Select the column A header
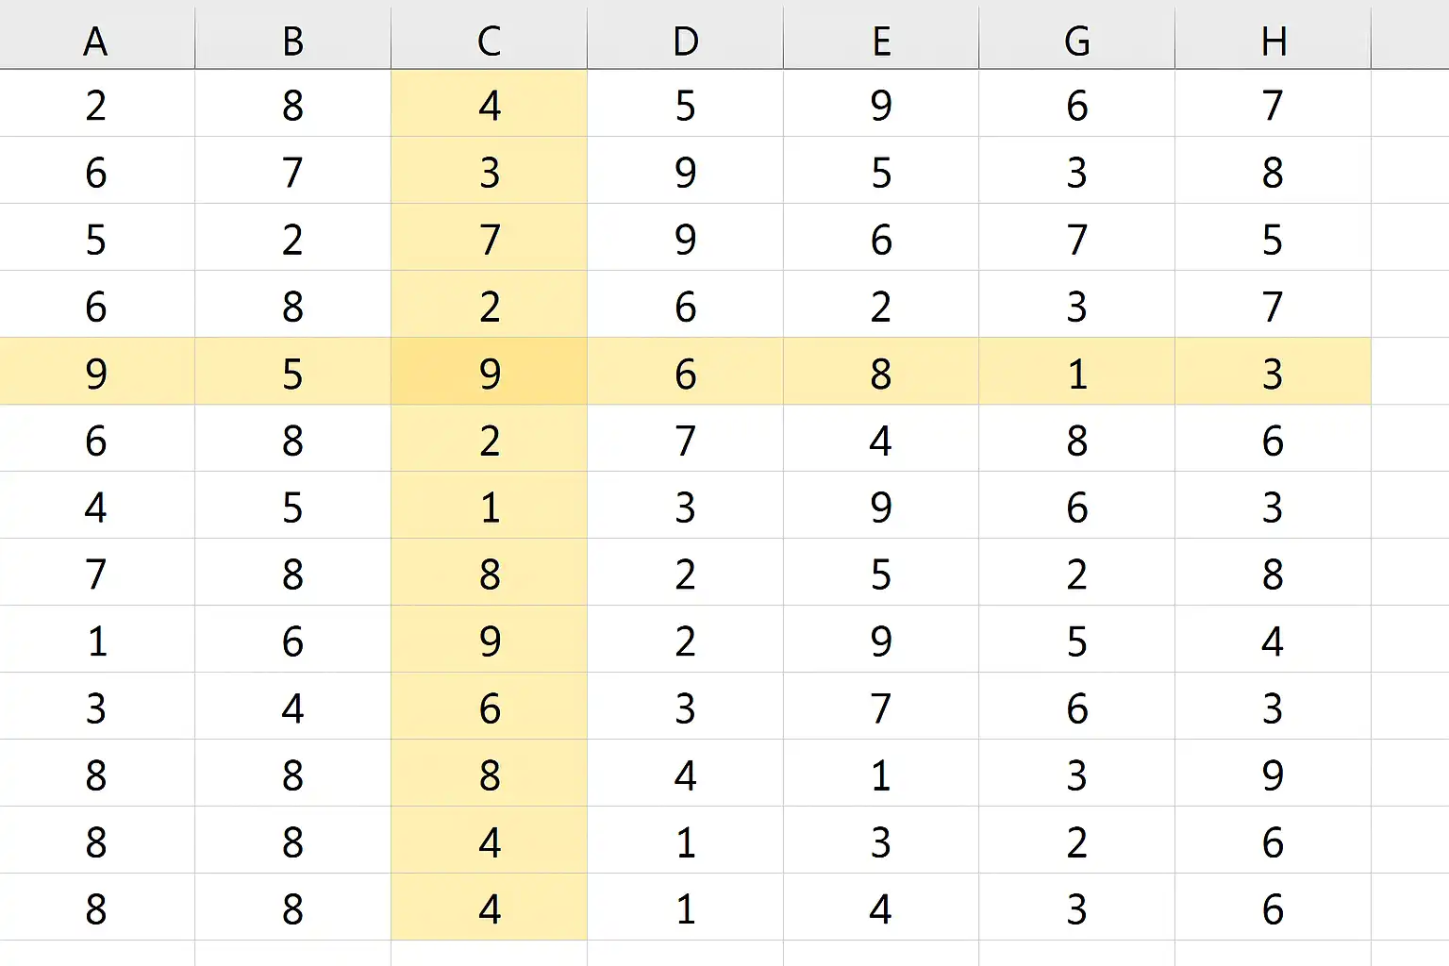The height and width of the screenshot is (966, 1449). [96, 42]
